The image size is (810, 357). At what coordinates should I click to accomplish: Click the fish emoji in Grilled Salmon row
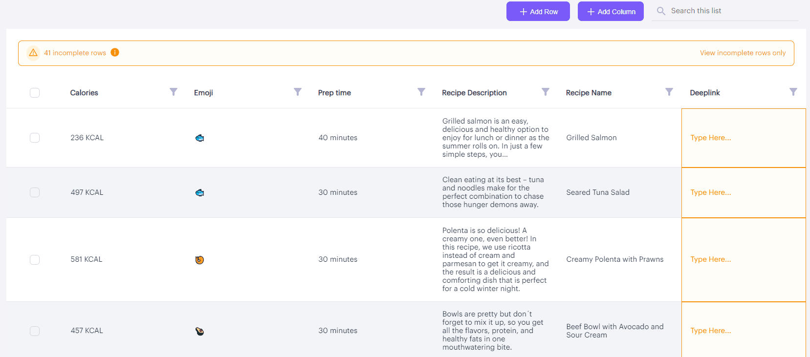point(199,138)
